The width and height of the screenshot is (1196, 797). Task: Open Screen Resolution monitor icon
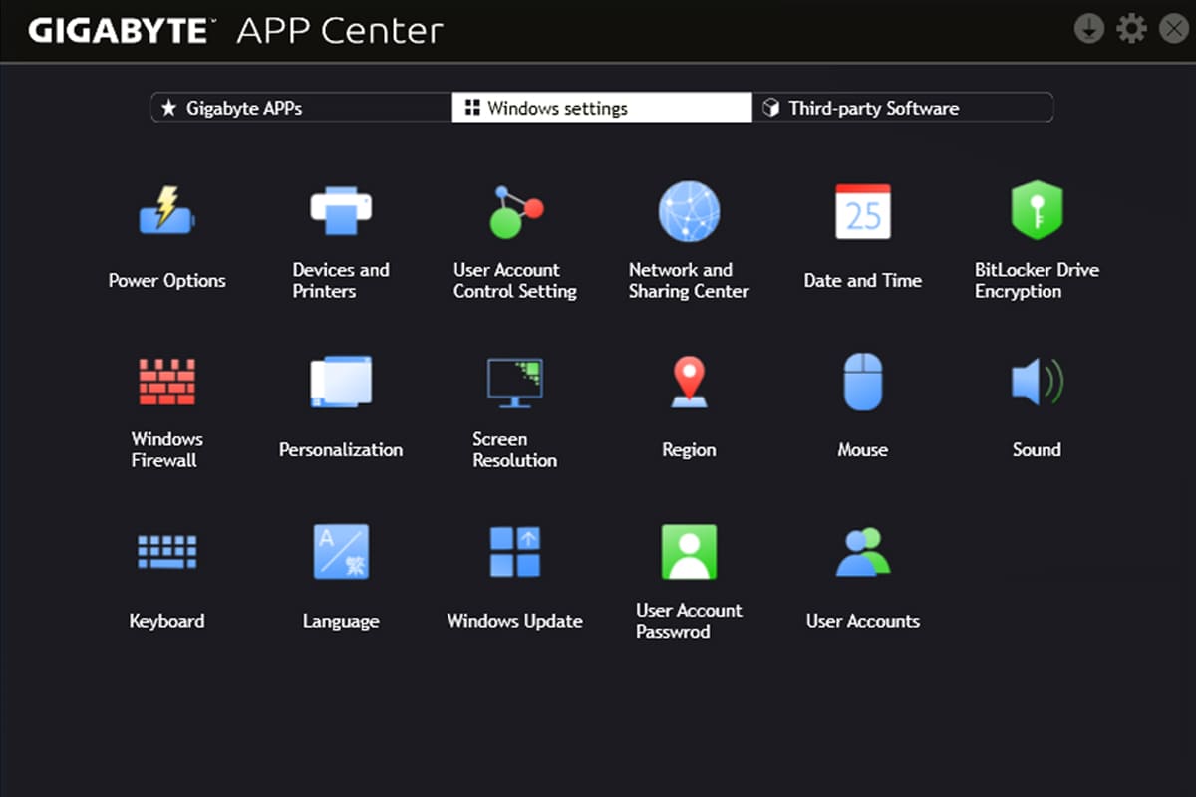(515, 383)
